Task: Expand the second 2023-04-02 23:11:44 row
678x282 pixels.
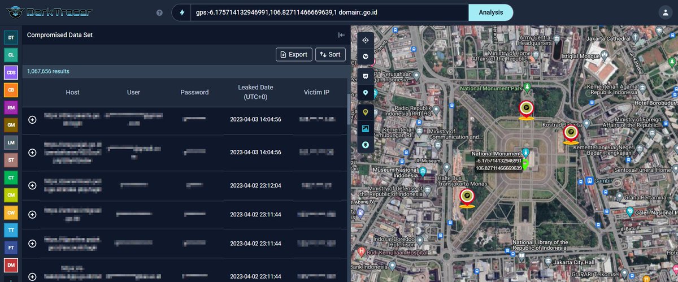Action: pos(32,244)
